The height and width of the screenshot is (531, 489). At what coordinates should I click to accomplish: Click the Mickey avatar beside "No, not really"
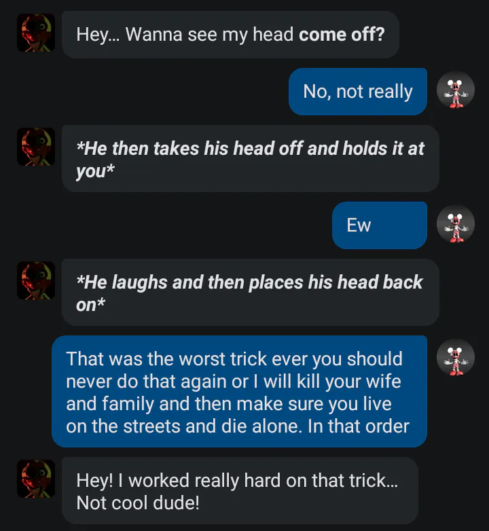(x=456, y=90)
